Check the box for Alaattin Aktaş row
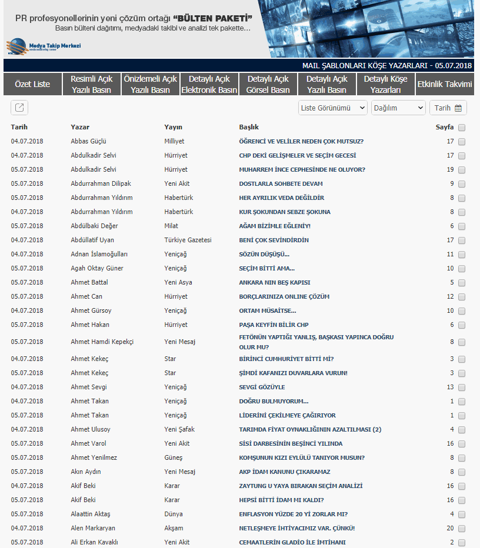The image size is (480, 548). click(x=462, y=514)
